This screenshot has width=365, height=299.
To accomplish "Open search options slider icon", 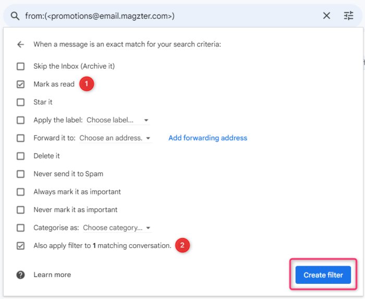I will pyautogui.click(x=348, y=16).
